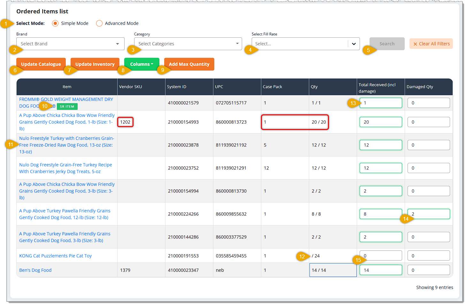Click Total Received field for FROMM row

(x=381, y=103)
